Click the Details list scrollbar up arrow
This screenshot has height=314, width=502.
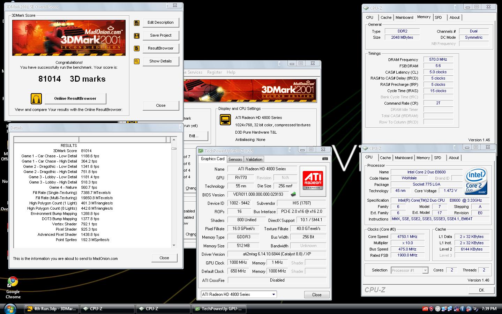click(x=174, y=140)
